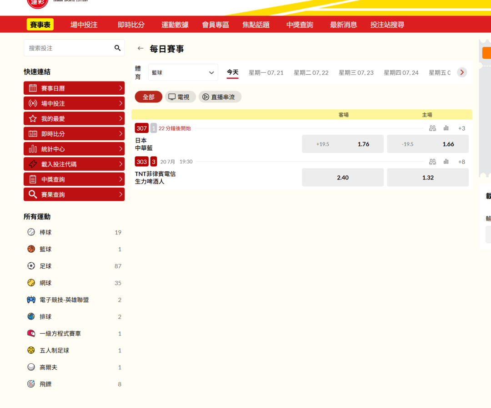Image resolution: width=491 pixels, height=408 pixels.
Task: Filter matches by 全部
Action: pyautogui.click(x=148, y=97)
